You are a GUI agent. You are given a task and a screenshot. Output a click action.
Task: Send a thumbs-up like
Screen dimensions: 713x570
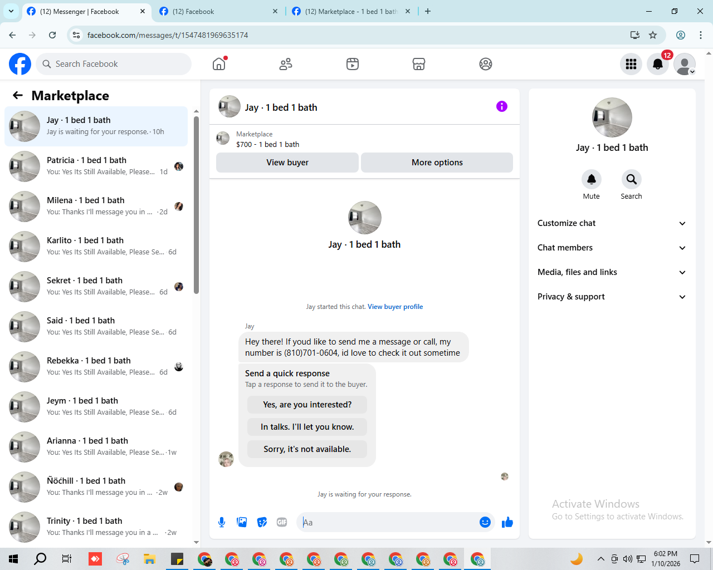click(x=507, y=522)
